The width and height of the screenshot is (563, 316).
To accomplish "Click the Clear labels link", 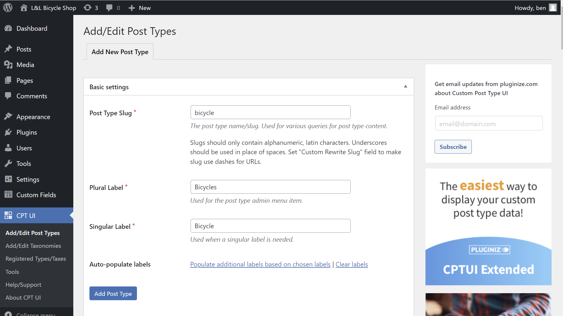I will coord(352,264).
